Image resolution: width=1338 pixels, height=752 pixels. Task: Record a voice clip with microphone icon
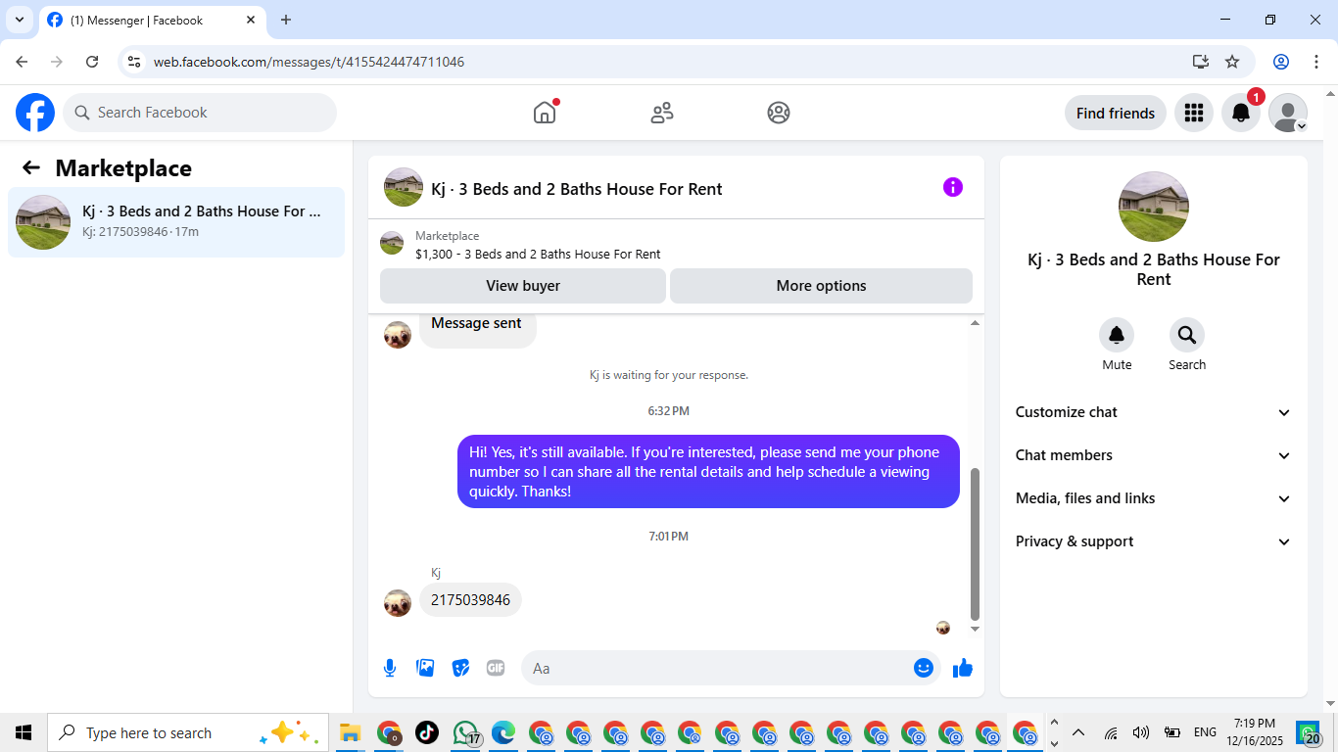(390, 668)
